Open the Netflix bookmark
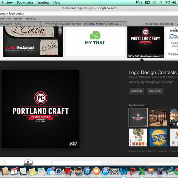This screenshot has width=178, height=178. click(x=18, y=19)
